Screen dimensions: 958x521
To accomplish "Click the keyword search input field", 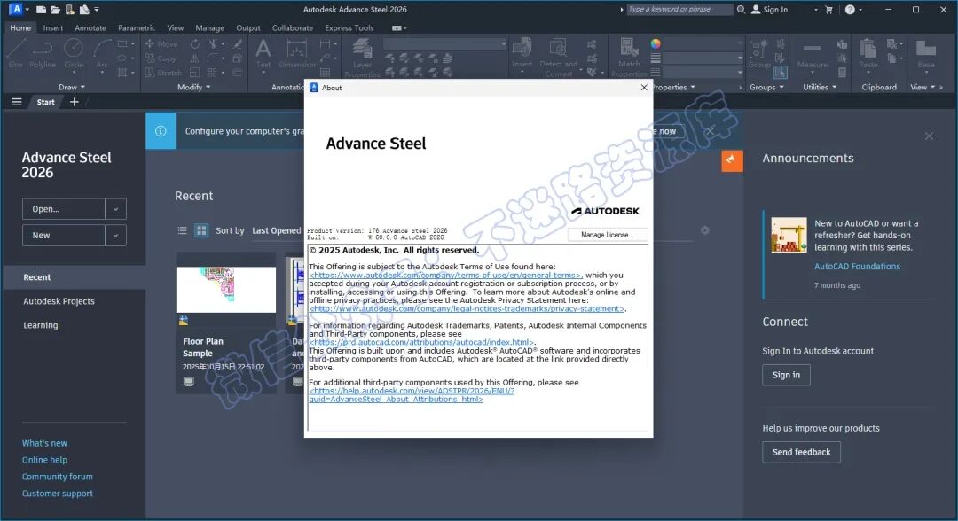I will (679, 9).
